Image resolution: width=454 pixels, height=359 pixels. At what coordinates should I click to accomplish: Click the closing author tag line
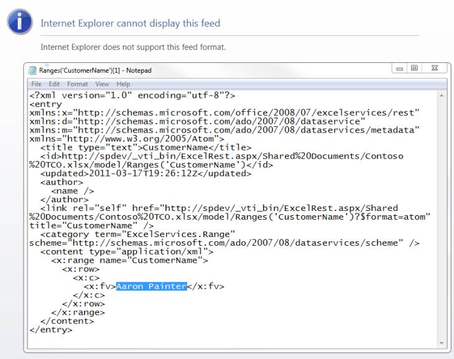[65, 200]
